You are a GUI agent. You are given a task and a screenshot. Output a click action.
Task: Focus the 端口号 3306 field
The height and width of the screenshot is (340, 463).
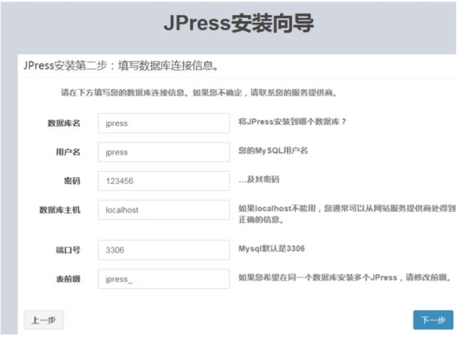(x=164, y=250)
